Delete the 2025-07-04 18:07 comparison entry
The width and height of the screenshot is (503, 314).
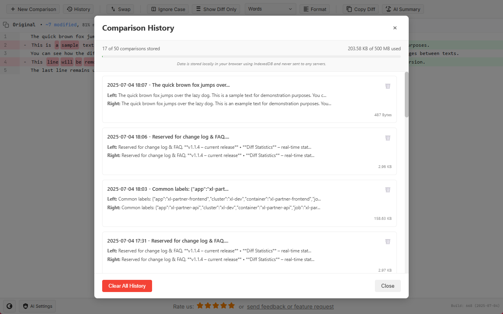[x=387, y=86]
